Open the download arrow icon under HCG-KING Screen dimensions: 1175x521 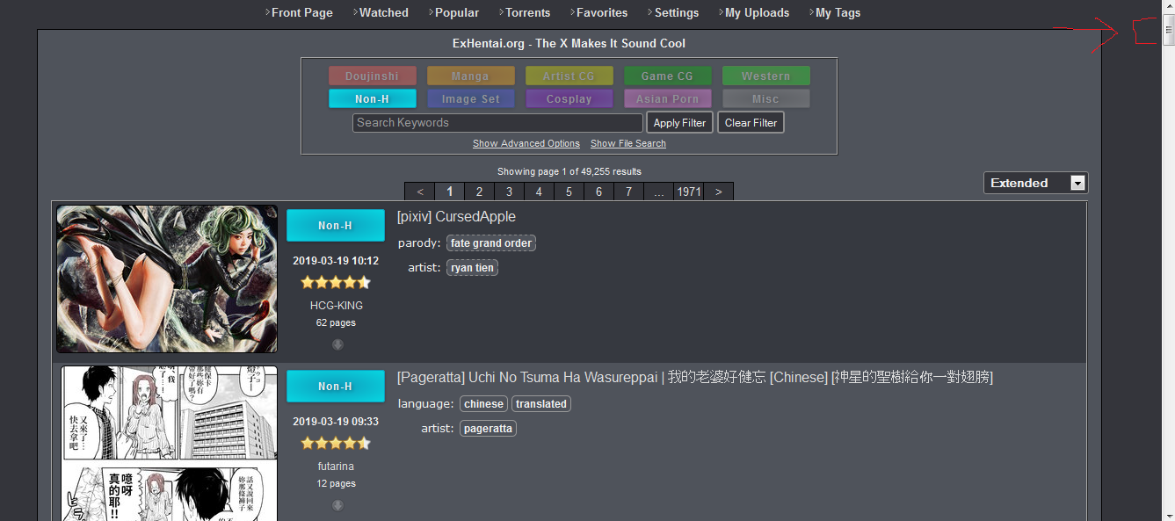337,344
